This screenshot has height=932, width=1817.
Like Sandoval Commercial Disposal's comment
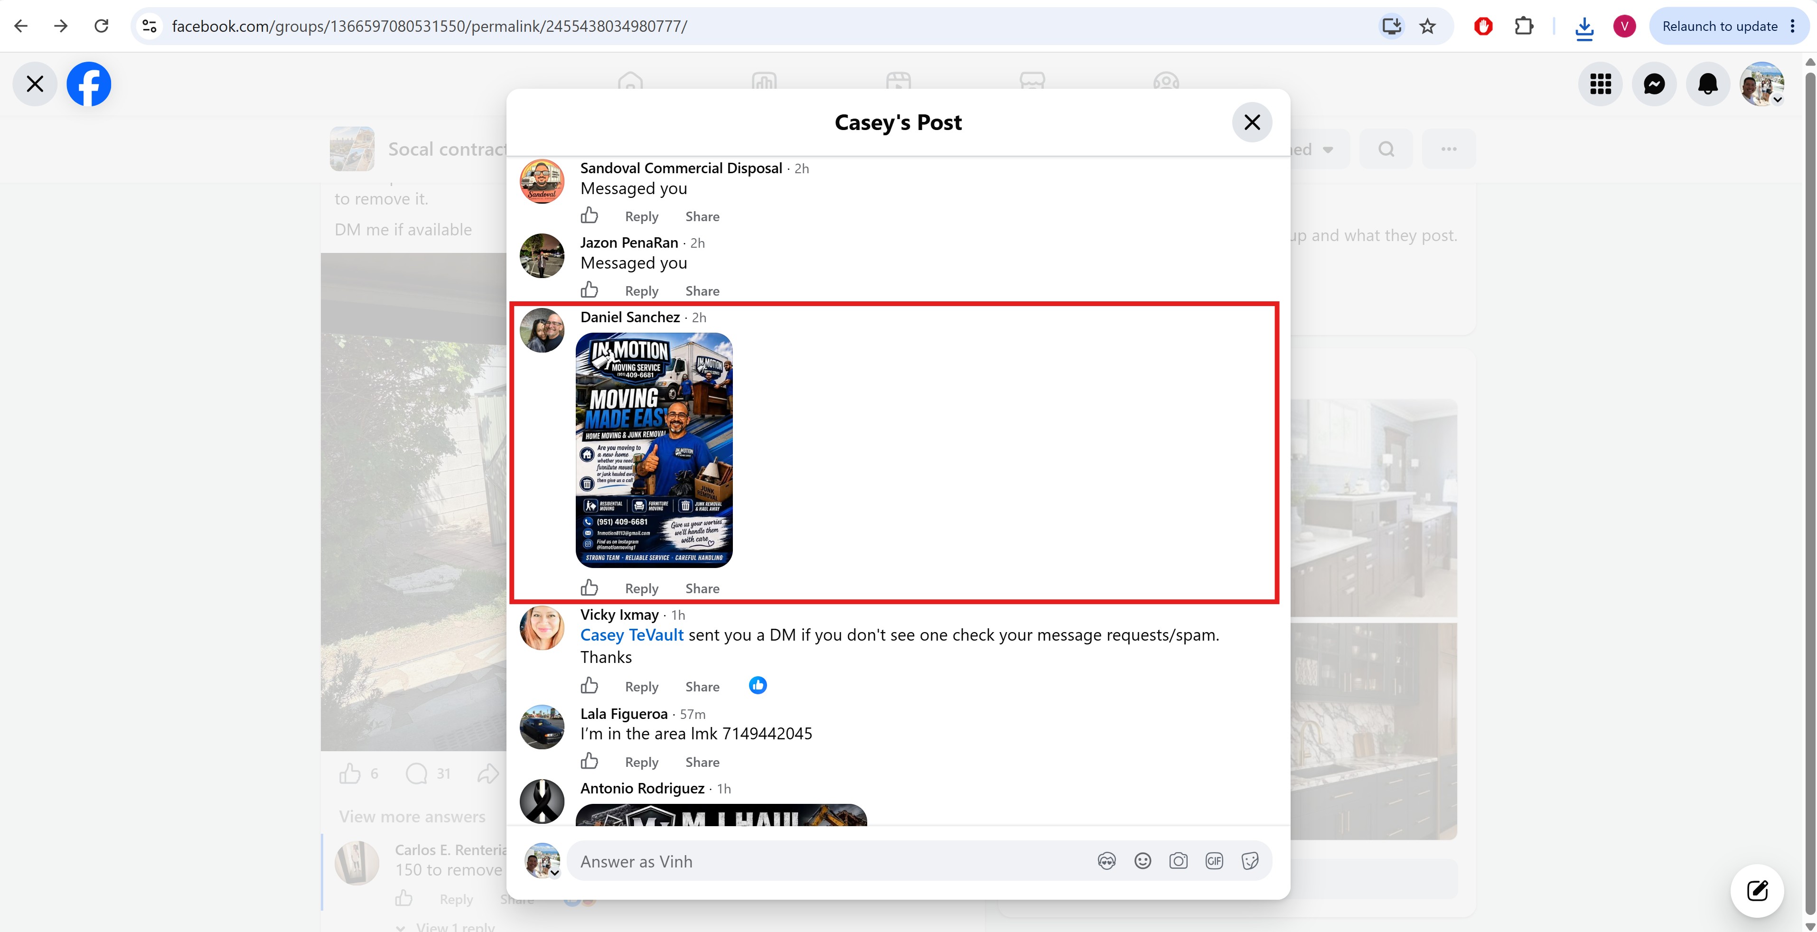tap(590, 216)
